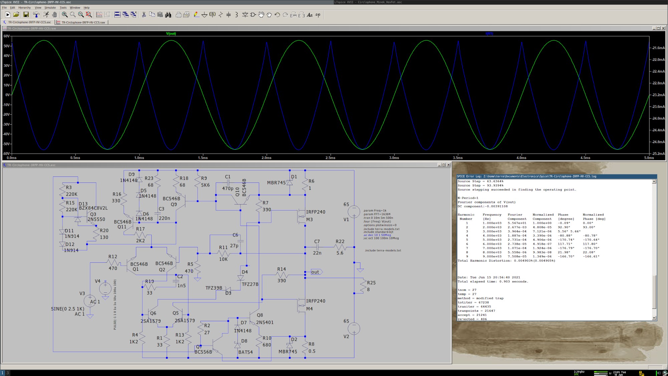
Task: Click the 'SINE(0 2.5 1K)' source text
Action: coord(67,309)
